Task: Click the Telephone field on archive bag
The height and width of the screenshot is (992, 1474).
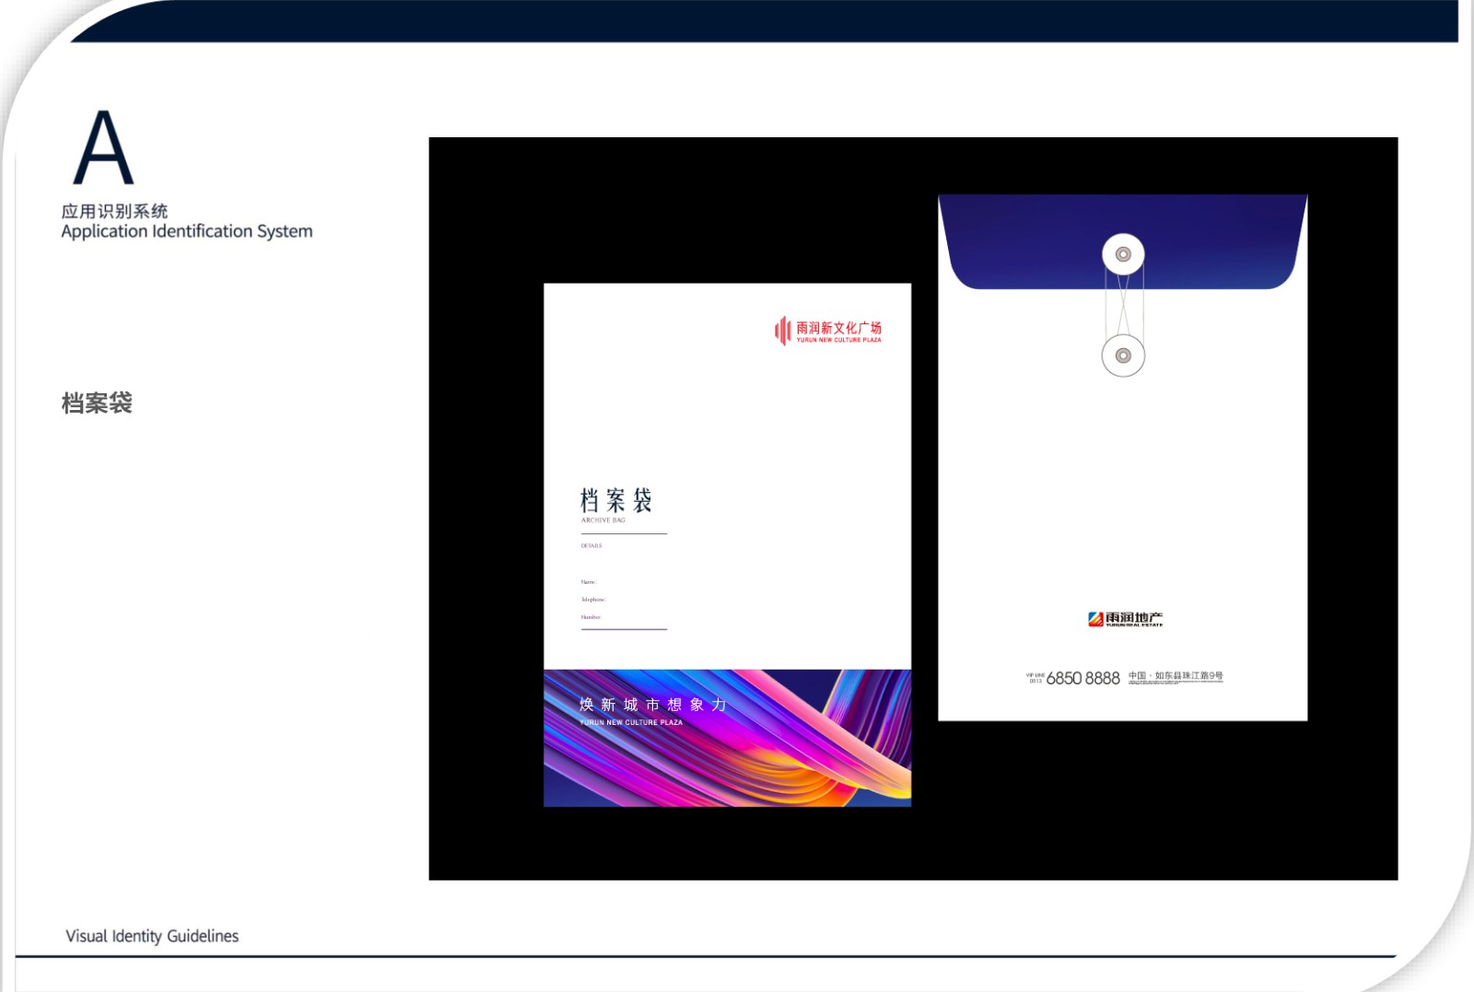Action: 593,600
